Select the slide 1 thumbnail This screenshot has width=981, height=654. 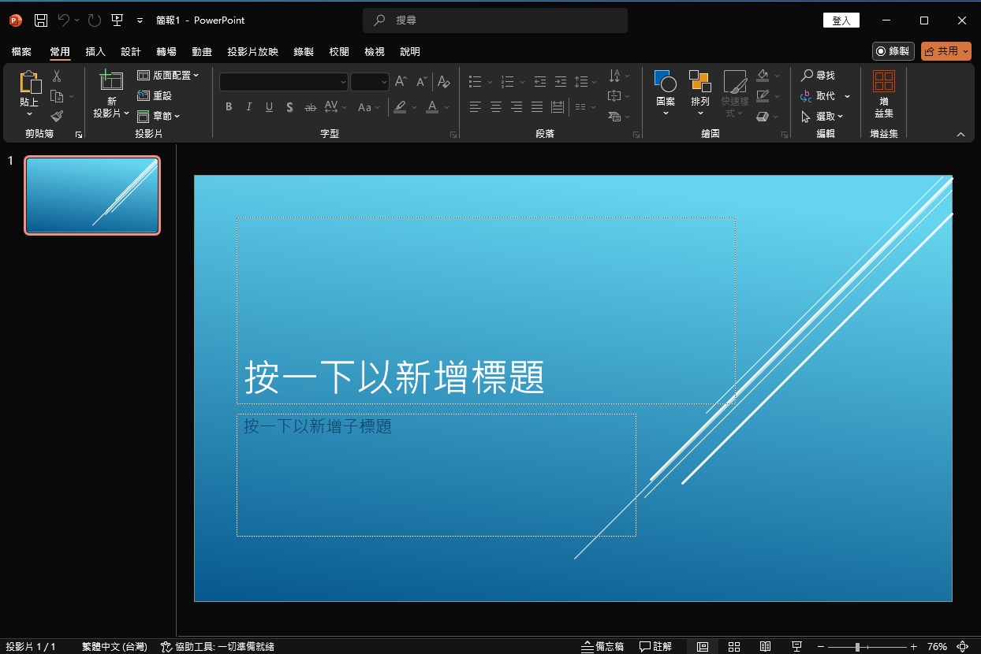92,195
